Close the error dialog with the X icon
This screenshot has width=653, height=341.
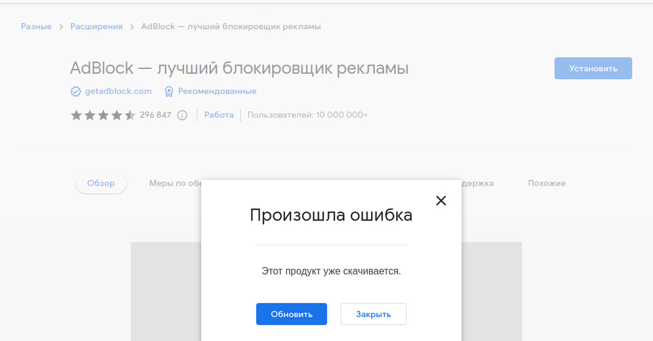point(441,200)
